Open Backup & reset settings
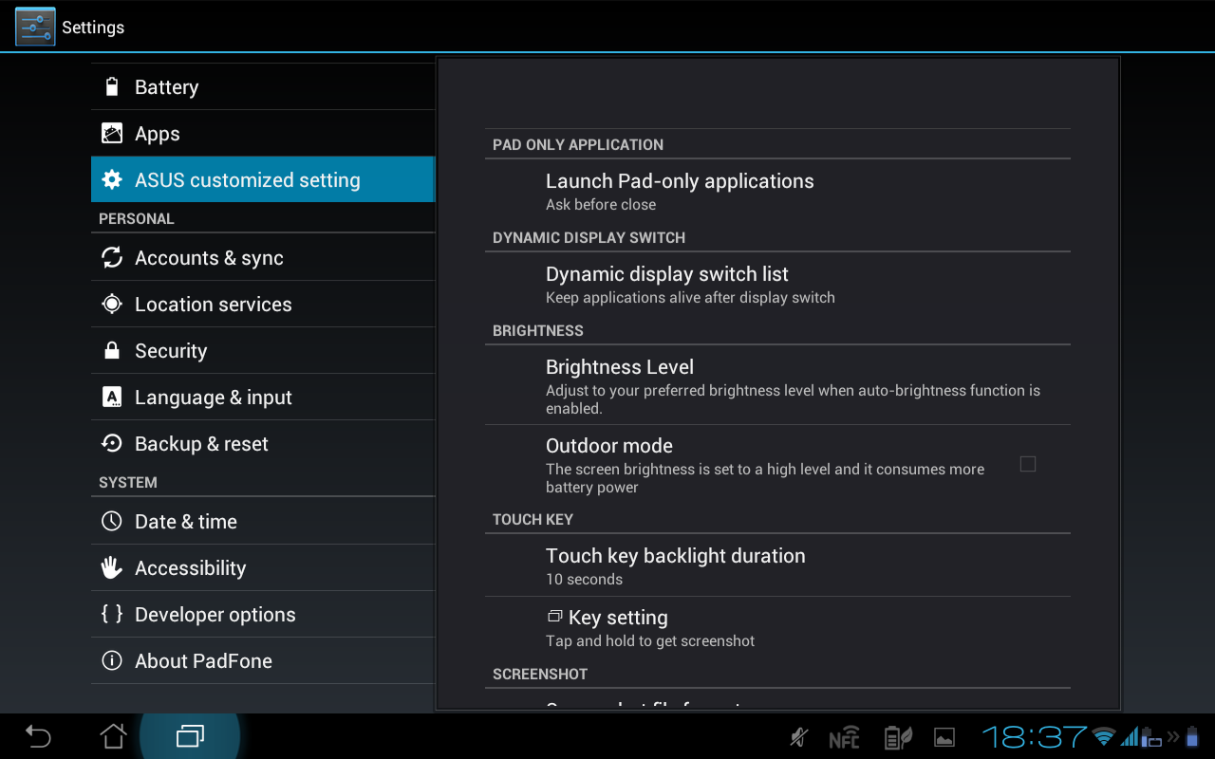Image resolution: width=1215 pixels, height=759 pixels. tap(263, 444)
